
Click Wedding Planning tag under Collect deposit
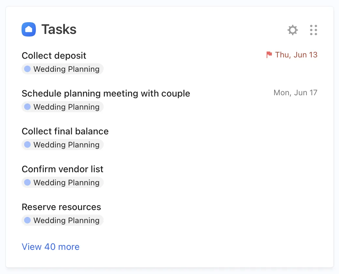[x=63, y=69]
